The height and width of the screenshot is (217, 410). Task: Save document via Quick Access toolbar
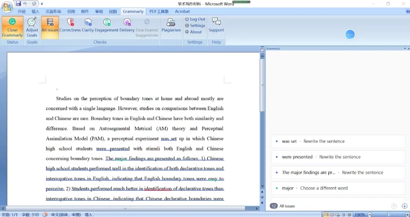(x=18, y=4)
